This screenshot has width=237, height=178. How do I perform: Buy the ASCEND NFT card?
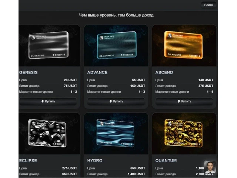(184, 101)
